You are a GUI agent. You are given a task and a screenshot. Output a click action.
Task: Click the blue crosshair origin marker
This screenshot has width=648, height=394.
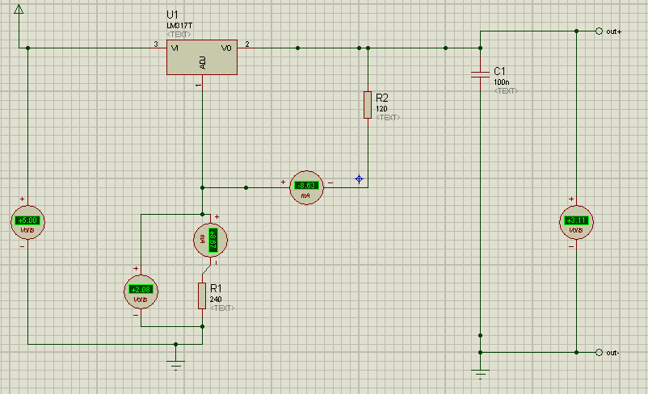point(359,178)
